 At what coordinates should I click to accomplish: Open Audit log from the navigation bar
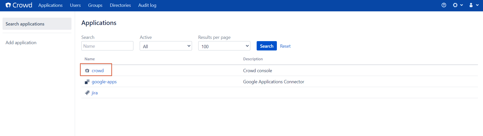[x=147, y=5]
